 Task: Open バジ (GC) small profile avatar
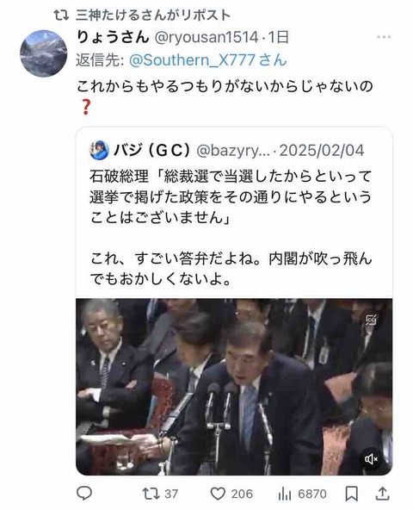tap(99, 150)
